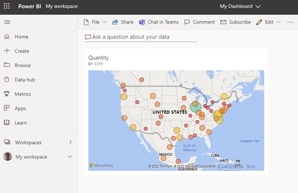
Task: Click the Gulf of Mexico label
Action: coord(190,148)
